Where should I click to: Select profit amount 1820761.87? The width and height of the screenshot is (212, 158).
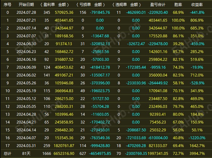tap(64, 146)
